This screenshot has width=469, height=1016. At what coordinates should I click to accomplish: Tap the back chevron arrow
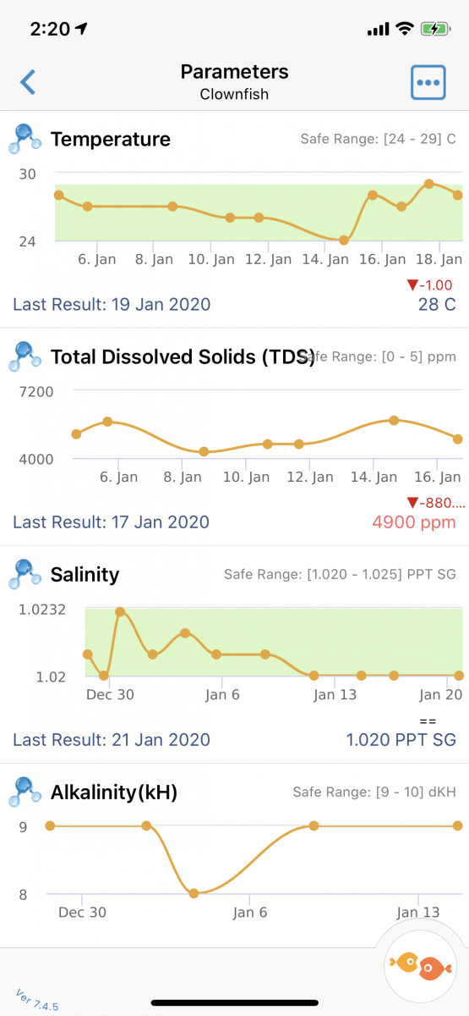(x=28, y=82)
